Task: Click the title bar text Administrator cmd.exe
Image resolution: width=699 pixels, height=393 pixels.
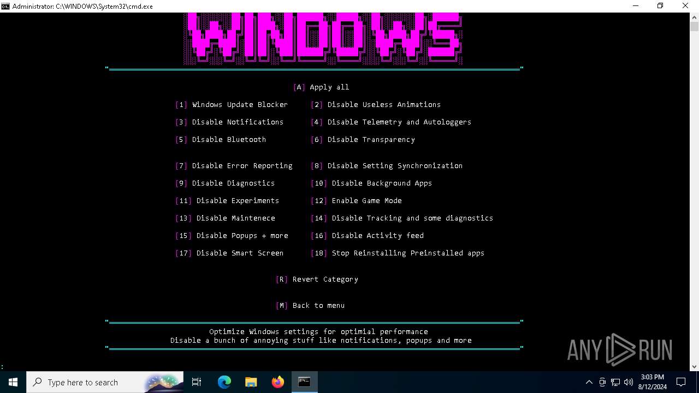Action: point(82,6)
